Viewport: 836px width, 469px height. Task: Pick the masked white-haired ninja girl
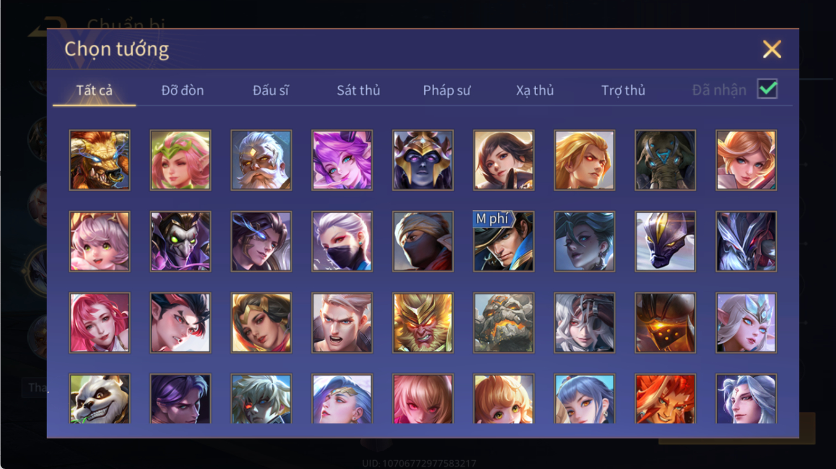342,241
